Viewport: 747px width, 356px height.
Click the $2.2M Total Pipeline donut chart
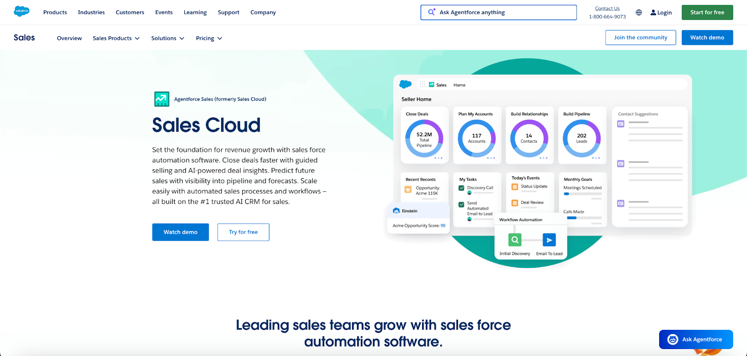424,139
